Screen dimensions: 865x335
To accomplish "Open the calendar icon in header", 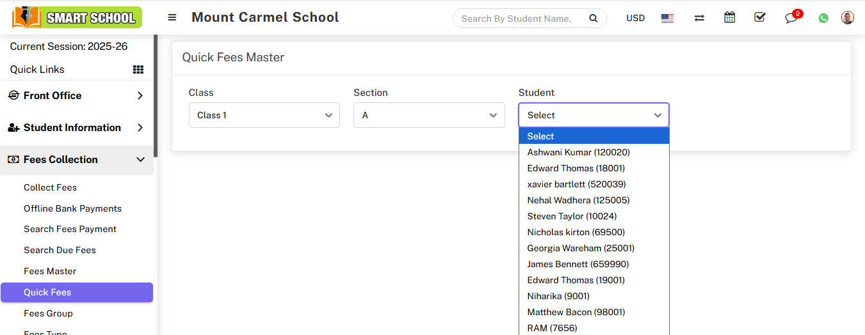I will point(729,18).
